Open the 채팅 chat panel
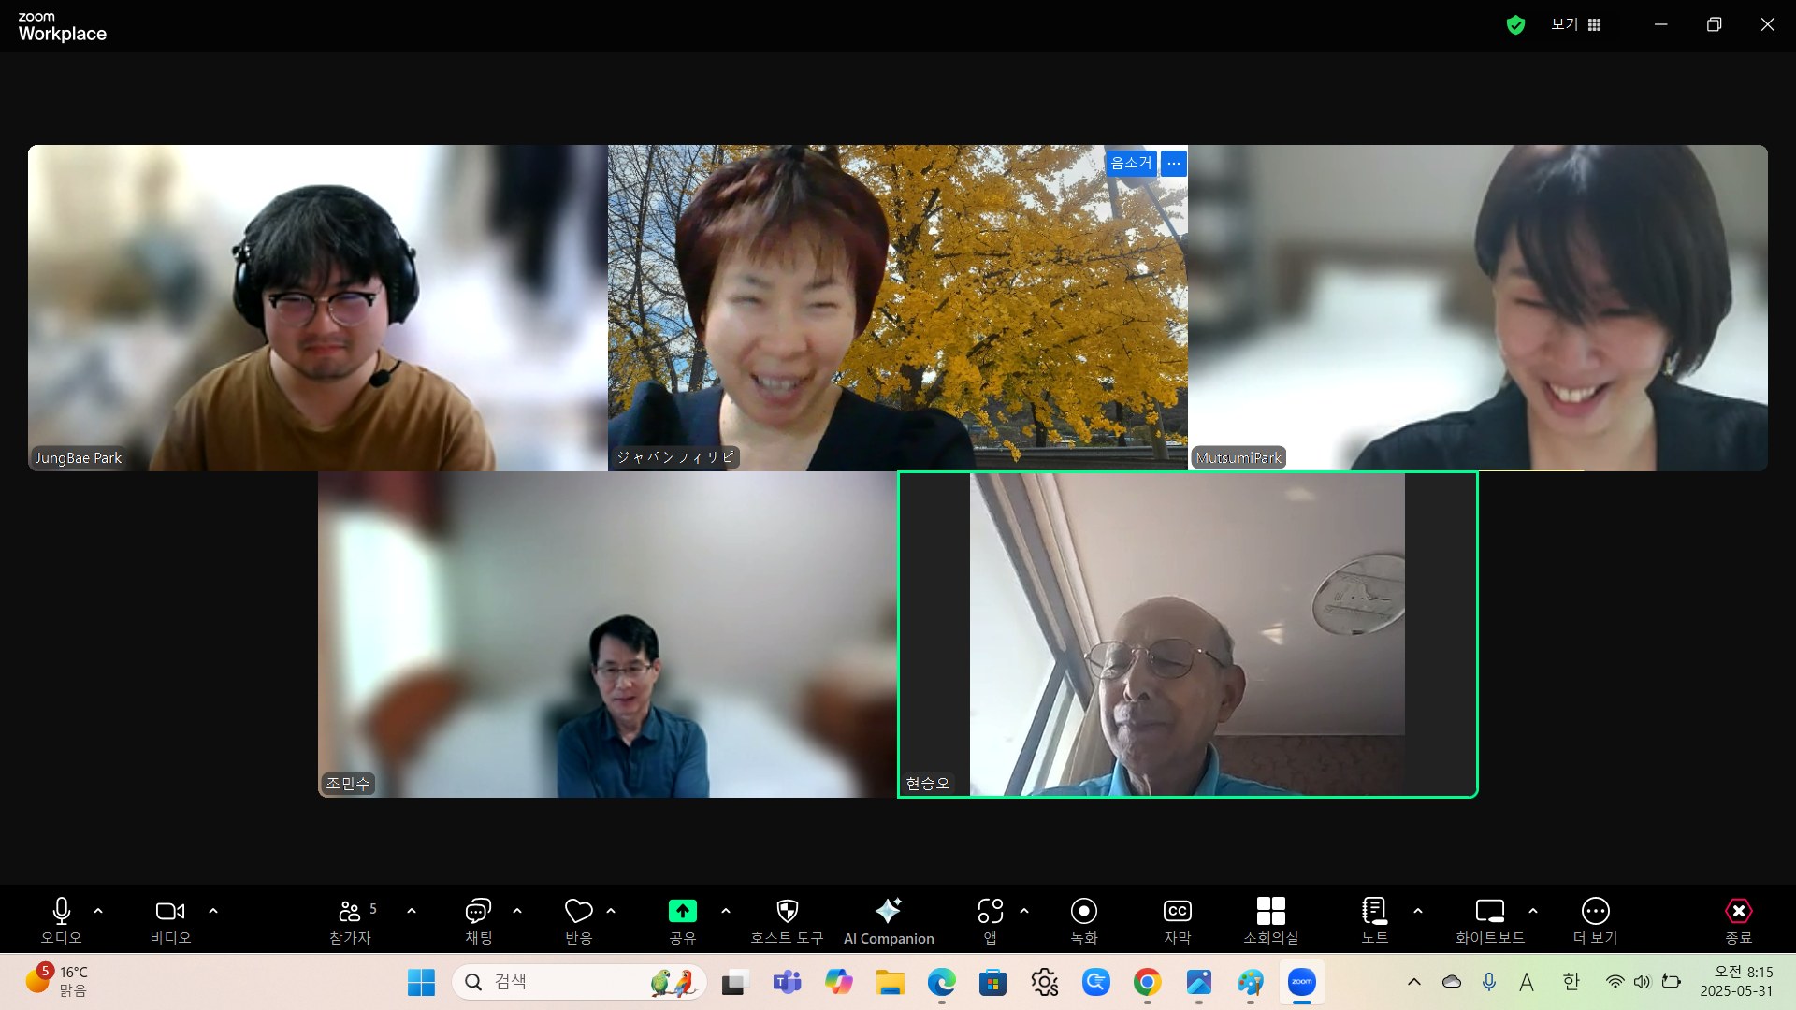 (478, 920)
